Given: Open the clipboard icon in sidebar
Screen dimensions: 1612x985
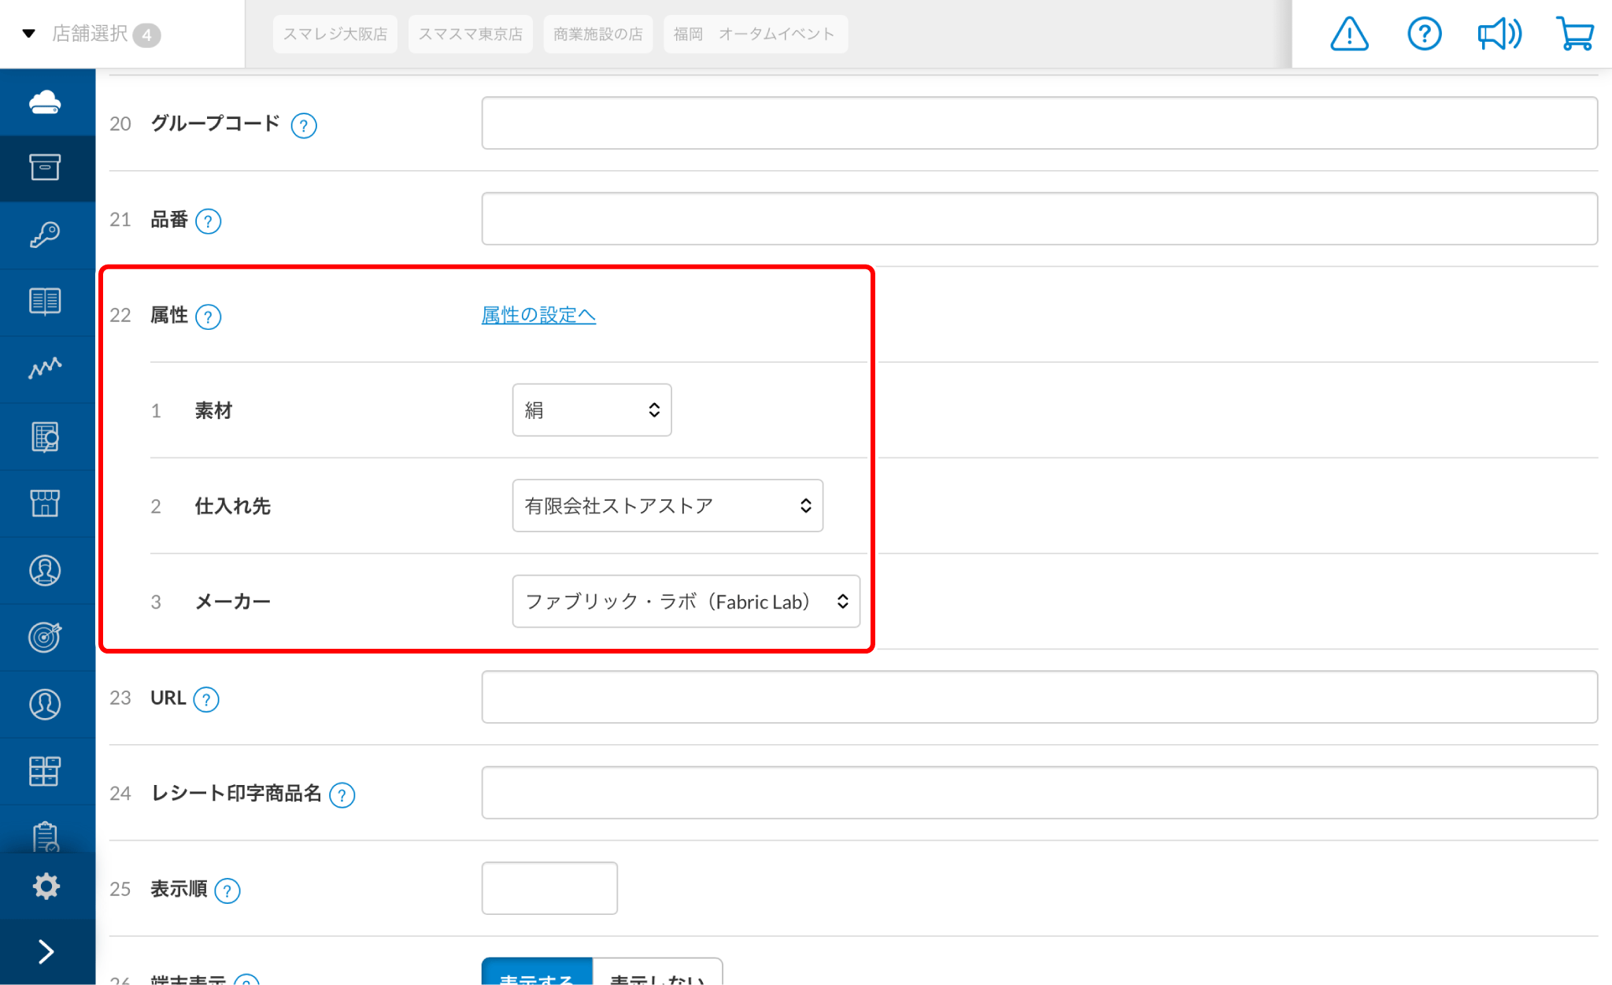Looking at the screenshot, I should coord(46,835).
